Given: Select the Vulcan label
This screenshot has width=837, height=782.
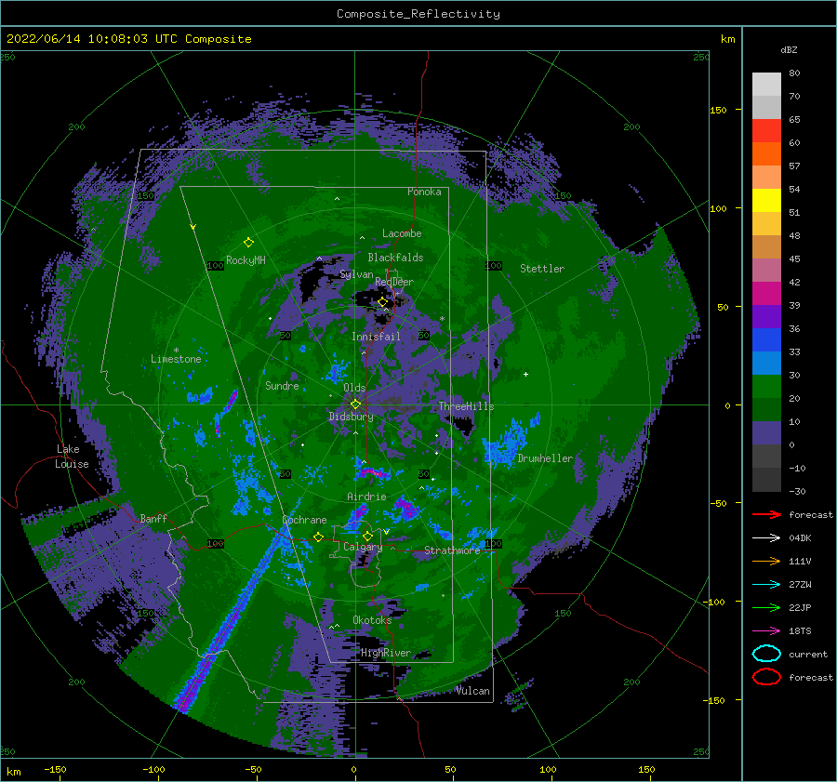Looking at the screenshot, I should (473, 691).
